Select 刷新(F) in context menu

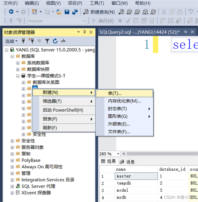pos(64,128)
